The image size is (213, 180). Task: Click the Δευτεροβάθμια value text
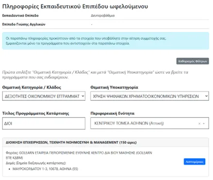tap(103, 16)
